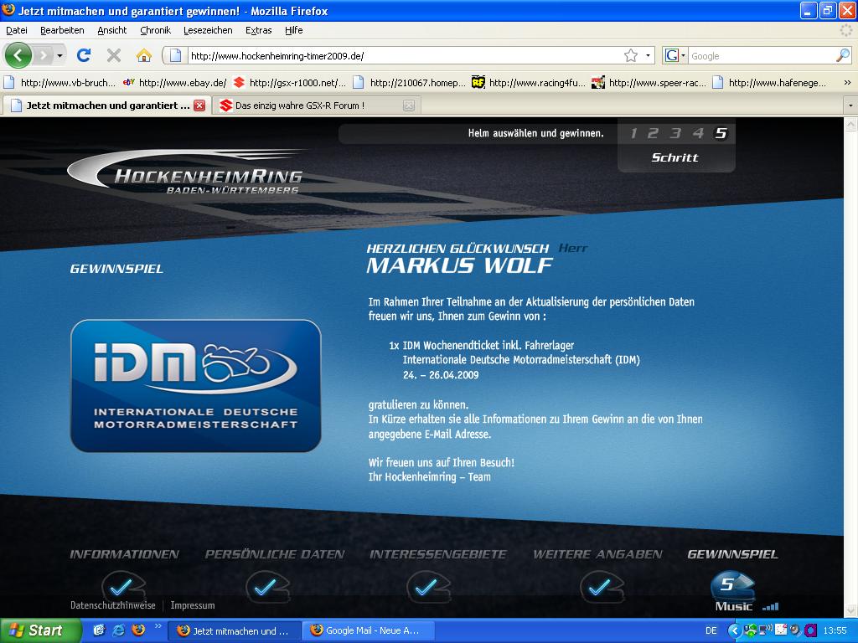Open the Bearbeiten menu
The height and width of the screenshot is (643, 858).
coord(62,30)
